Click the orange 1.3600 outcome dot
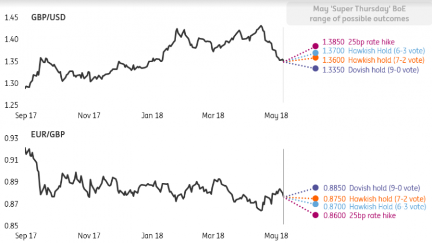The width and height of the screenshot is (432, 243). [x=315, y=58]
